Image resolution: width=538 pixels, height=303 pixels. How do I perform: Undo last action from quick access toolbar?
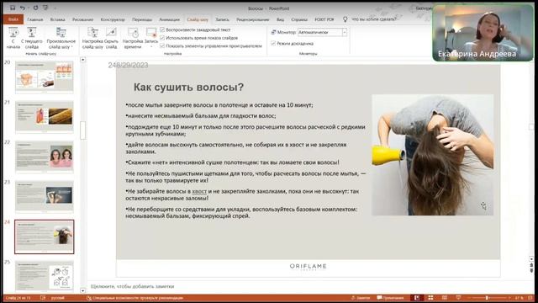point(23,8)
